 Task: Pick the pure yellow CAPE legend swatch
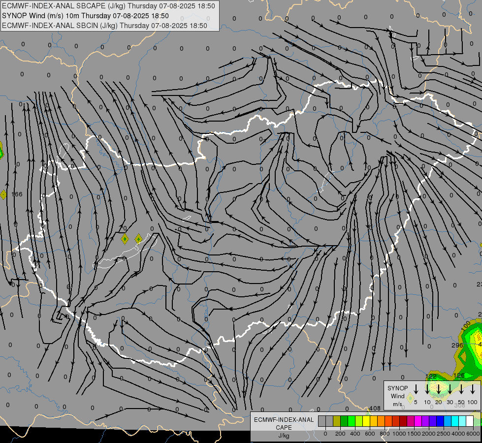(366, 421)
